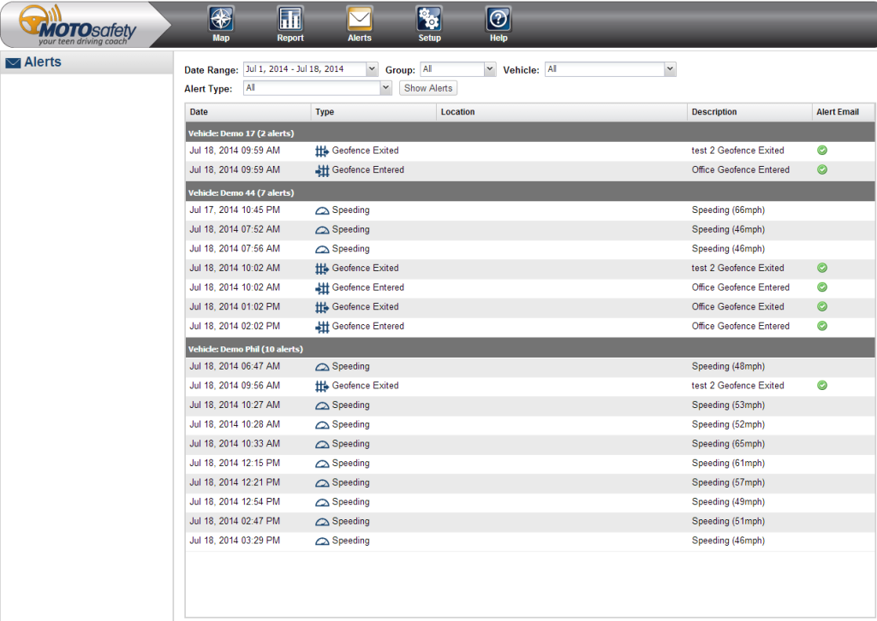Expand the Date Range dropdown
The width and height of the screenshot is (877, 621).
(x=372, y=69)
